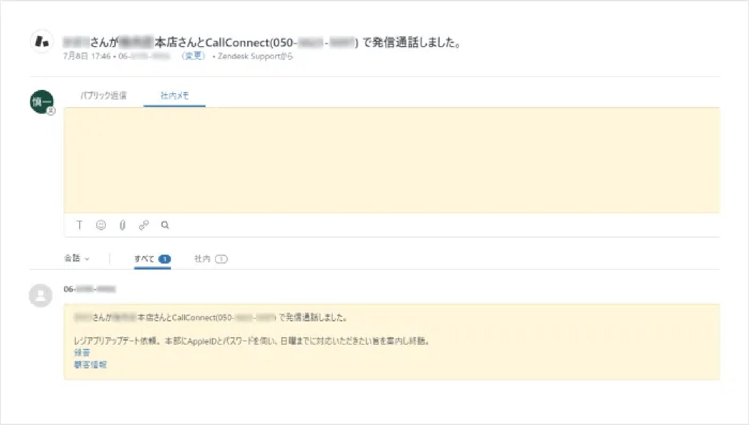This screenshot has height=425, width=749.
Task: Click the (変更) link under the title
Action: point(193,56)
